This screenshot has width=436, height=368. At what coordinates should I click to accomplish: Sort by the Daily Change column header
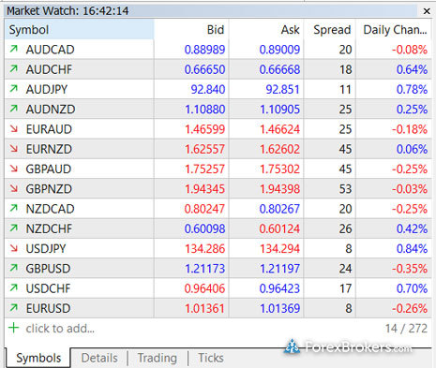click(394, 30)
